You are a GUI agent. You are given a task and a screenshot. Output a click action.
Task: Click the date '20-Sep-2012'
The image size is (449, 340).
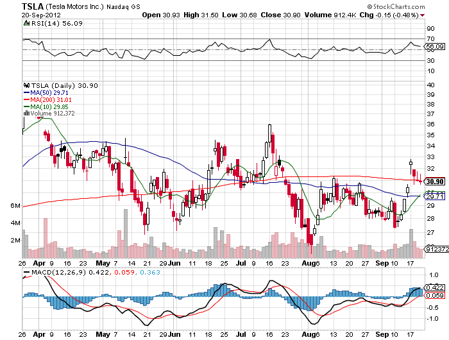coord(41,15)
